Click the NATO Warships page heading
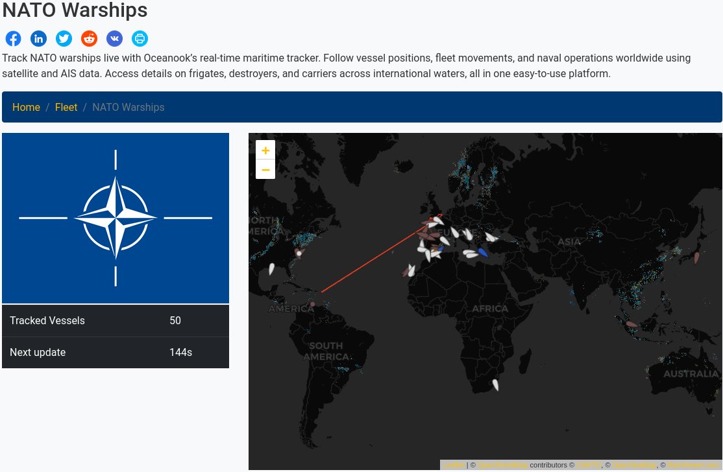The height and width of the screenshot is (472, 723). pyautogui.click(x=75, y=10)
